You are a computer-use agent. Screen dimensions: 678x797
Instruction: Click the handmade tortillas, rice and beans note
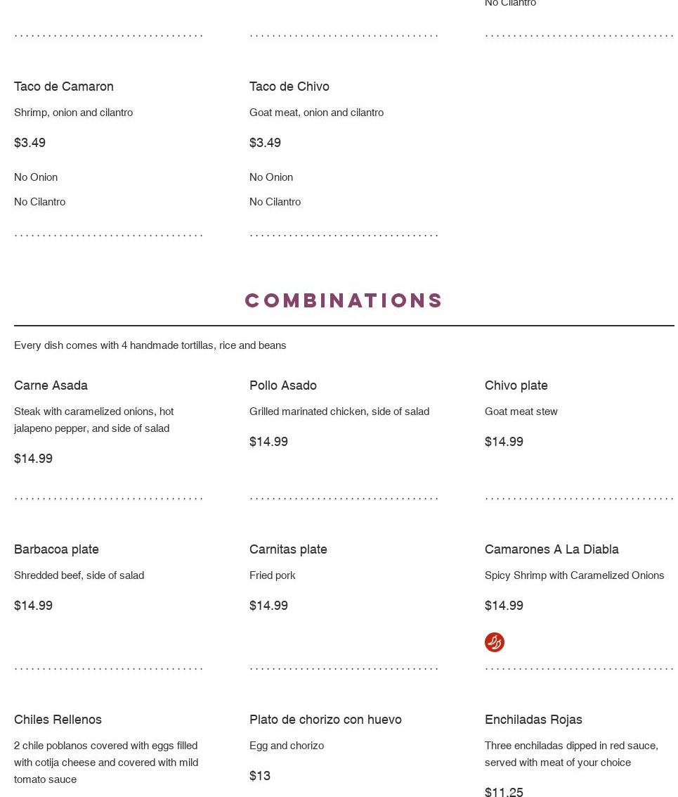[150, 345]
